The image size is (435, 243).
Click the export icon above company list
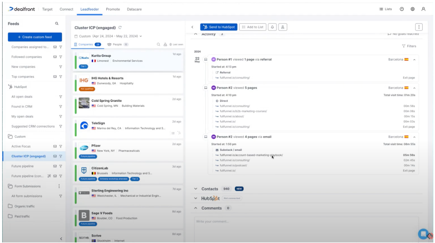pyautogui.click(x=165, y=44)
